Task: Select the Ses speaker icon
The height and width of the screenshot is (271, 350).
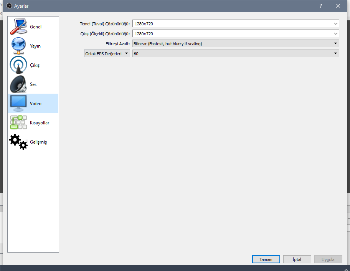Action: coord(18,84)
